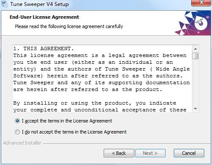Click the 'Please read the following' subtitle text
The width and height of the screenshot is (212, 165).
point(69,26)
